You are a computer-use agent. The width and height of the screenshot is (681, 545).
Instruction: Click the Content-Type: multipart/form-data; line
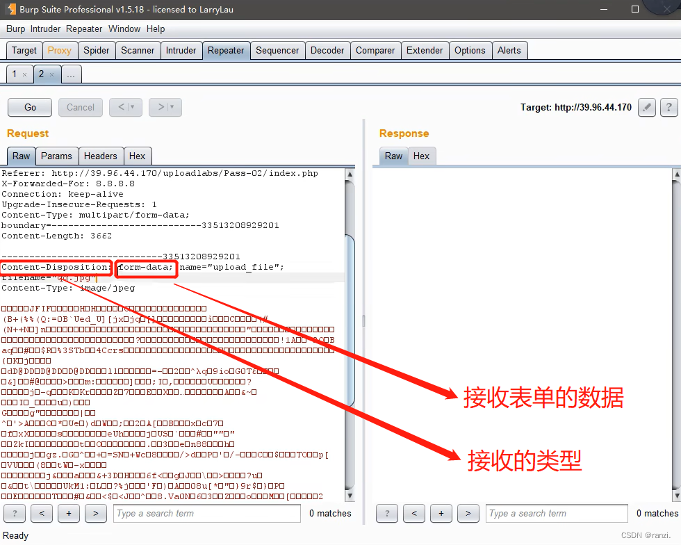point(95,215)
